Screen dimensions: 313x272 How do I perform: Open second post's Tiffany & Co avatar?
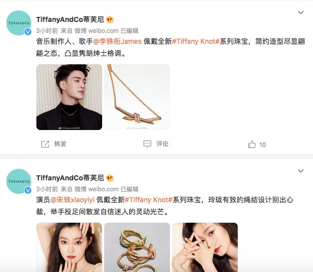19,181
